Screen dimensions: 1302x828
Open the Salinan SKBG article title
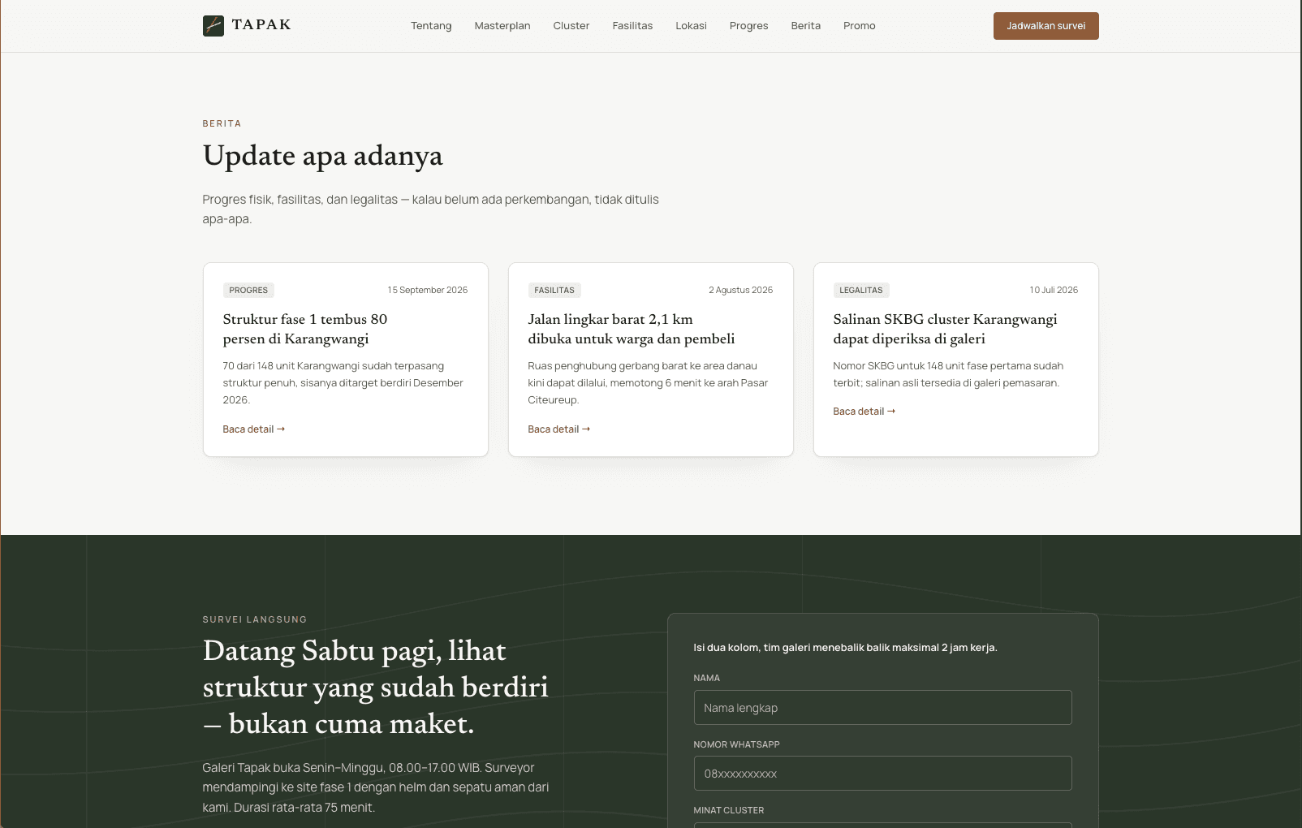click(x=946, y=329)
